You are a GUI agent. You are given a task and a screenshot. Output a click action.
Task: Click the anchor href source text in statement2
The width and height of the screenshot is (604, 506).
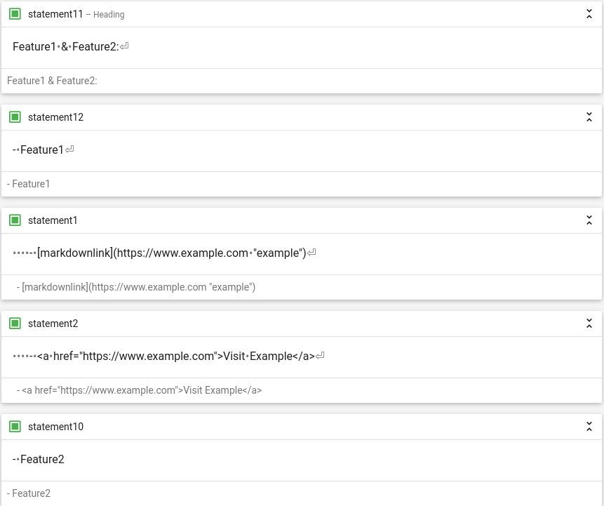pos(302,357)
